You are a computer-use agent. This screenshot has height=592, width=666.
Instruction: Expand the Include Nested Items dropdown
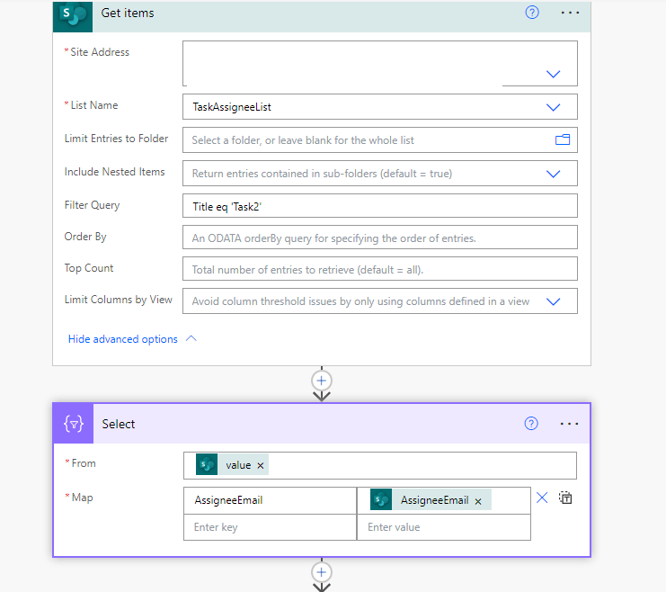coord(553,174)
